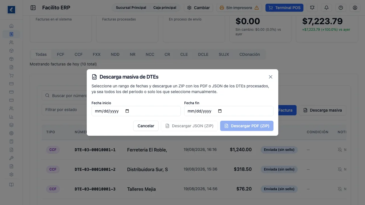Click Descargar PDF (ZIP) button
The height and width of the screenshot is (205, 365).
pos(247,126)
